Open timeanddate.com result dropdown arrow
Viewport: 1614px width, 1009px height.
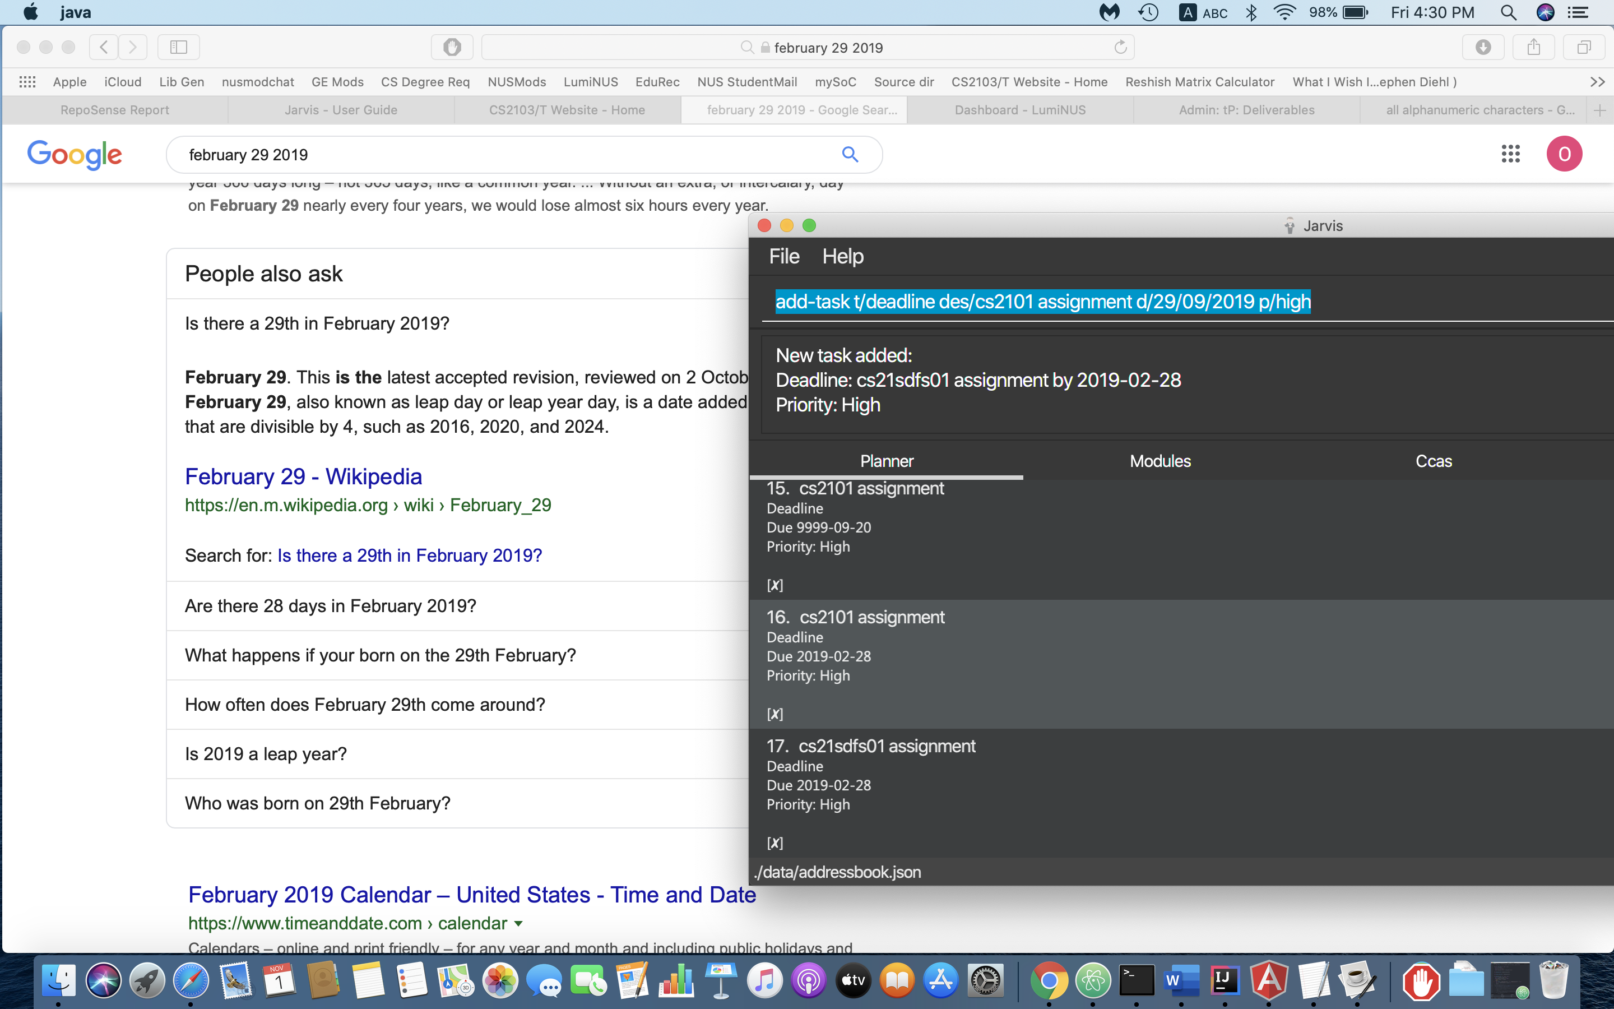point(519,924)
